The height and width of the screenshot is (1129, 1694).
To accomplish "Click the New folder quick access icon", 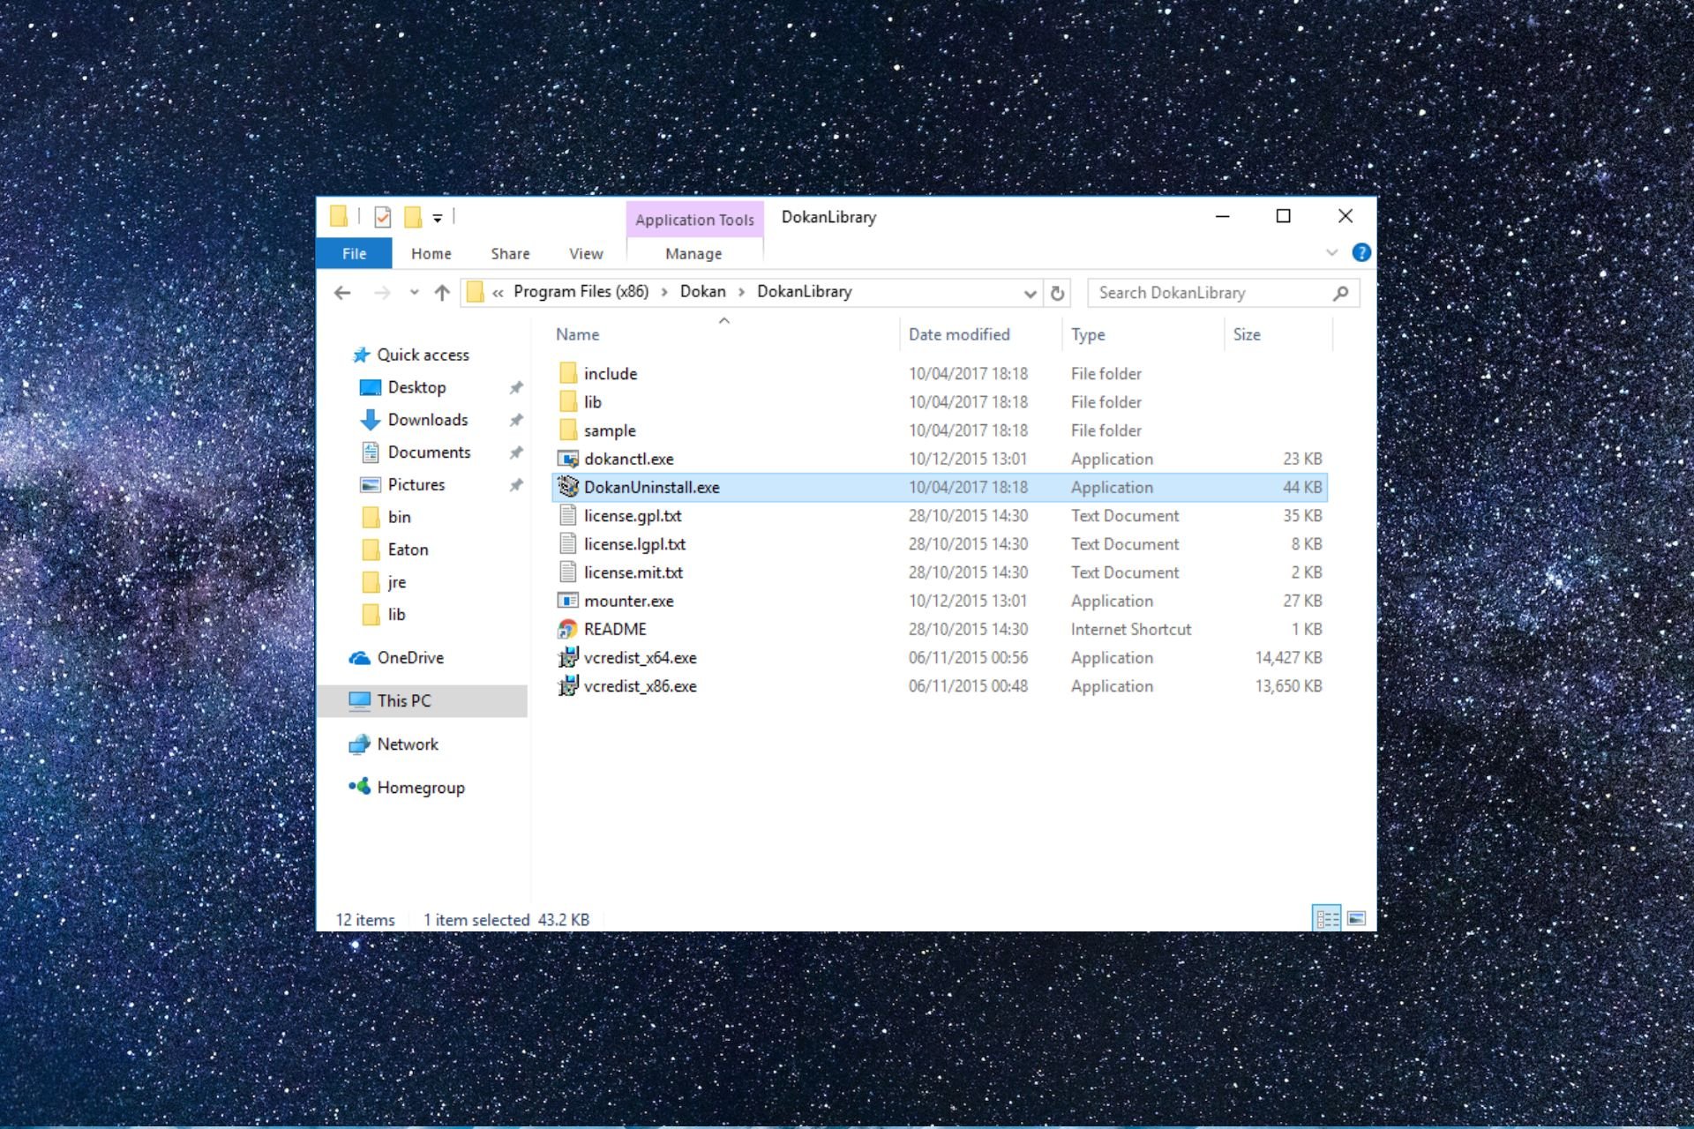I will 413,217.
